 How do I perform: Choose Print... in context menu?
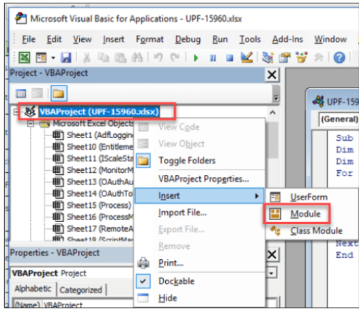(x=200, y=263)
